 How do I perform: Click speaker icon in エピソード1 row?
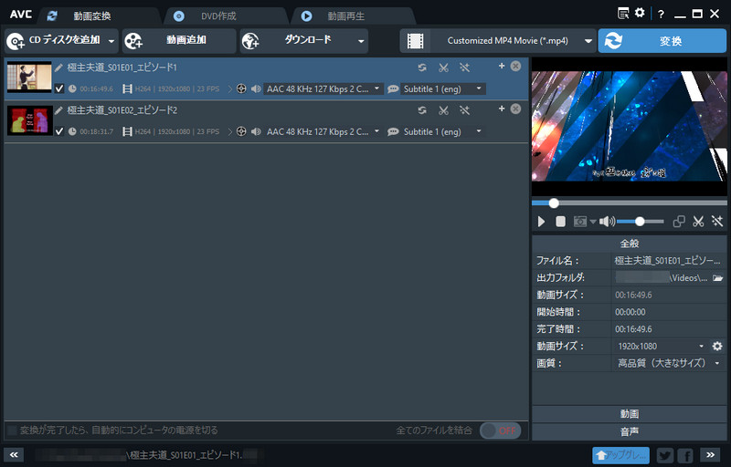[x=256, y=88]
